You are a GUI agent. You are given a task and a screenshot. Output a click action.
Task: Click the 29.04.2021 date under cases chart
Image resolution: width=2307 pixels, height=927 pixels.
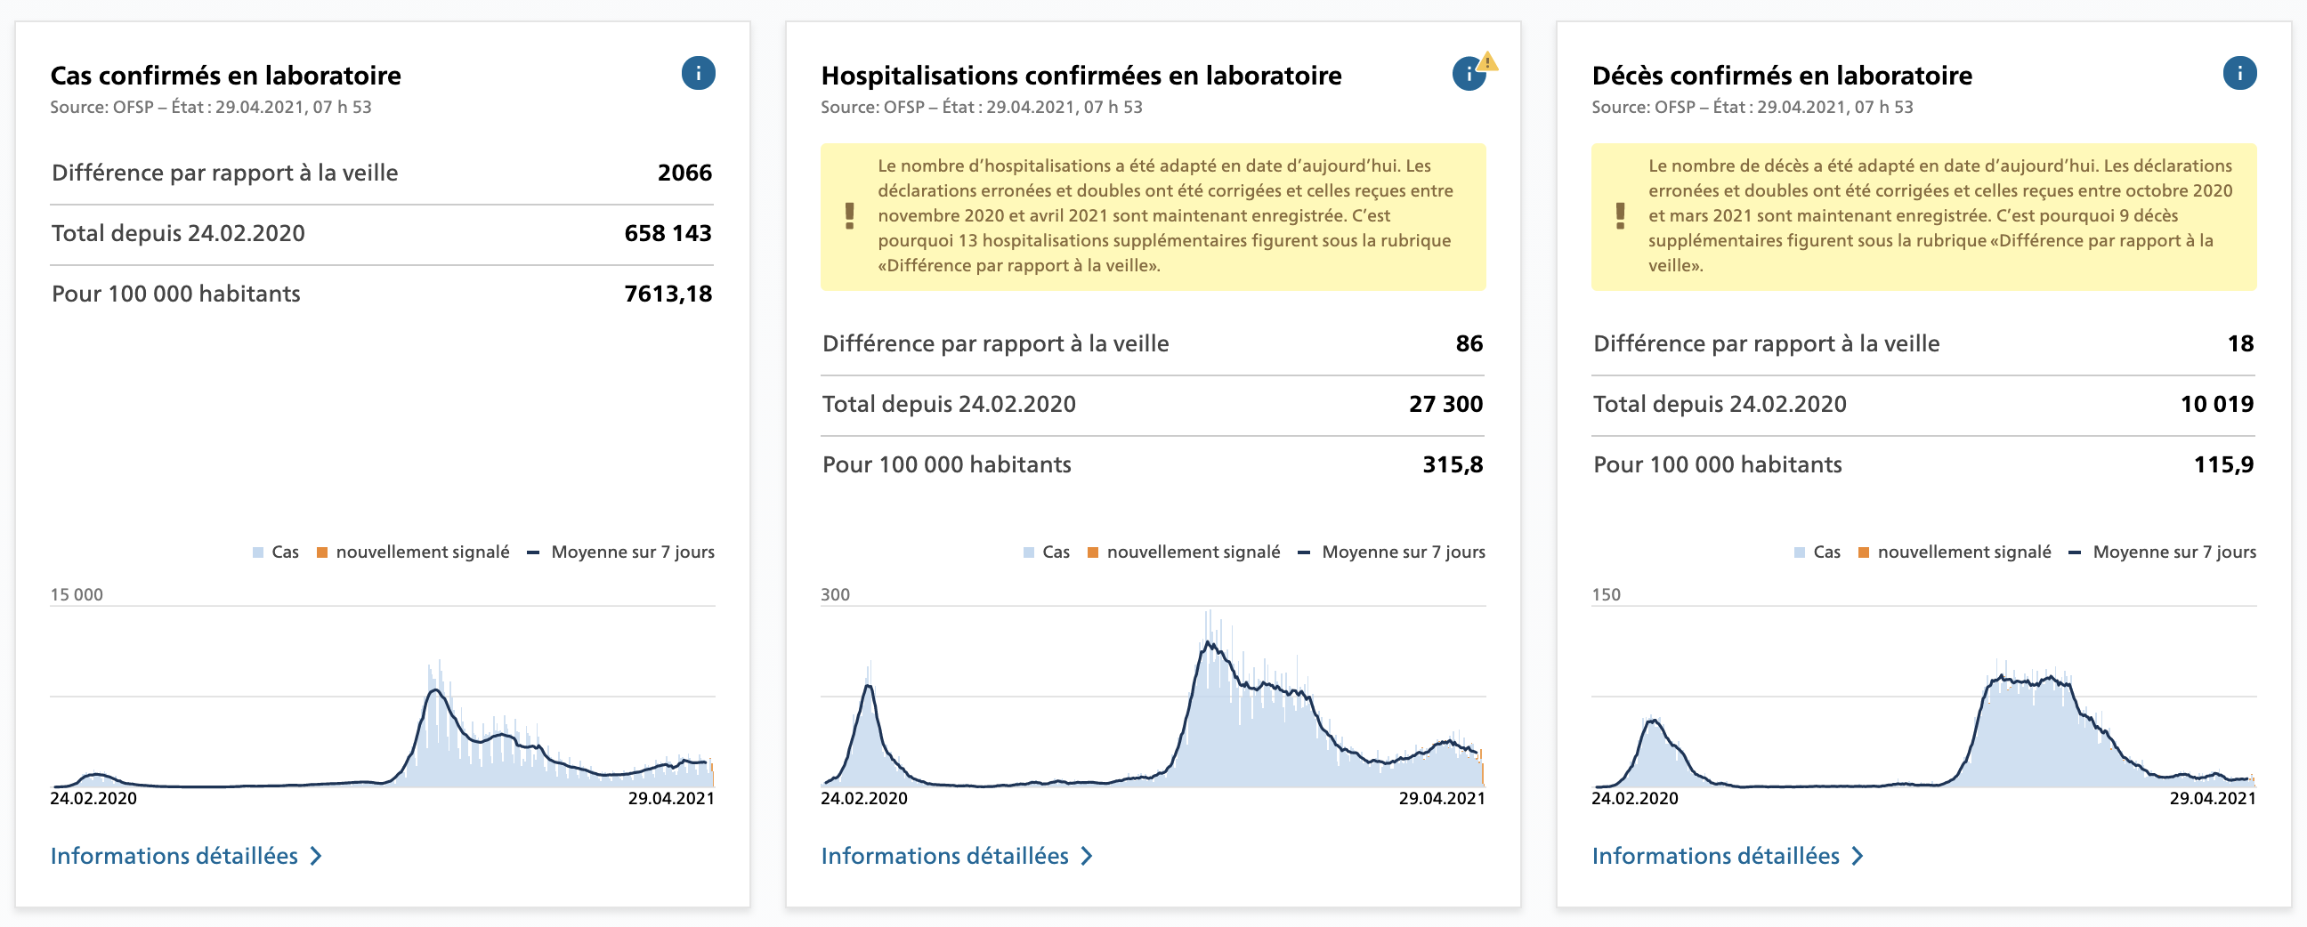click(671, 798)
